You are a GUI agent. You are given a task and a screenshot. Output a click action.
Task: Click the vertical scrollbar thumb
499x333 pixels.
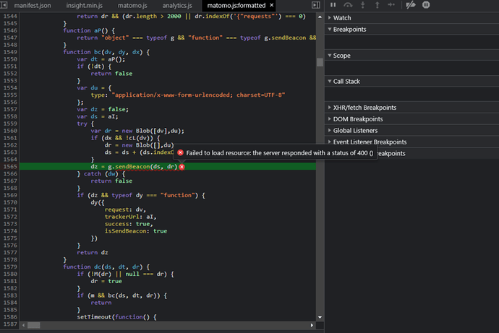tap(320, 62)
